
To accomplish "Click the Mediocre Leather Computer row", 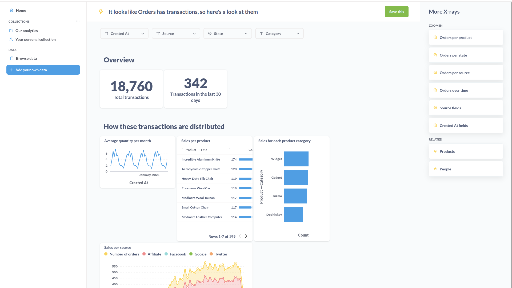I will point(215,217).
